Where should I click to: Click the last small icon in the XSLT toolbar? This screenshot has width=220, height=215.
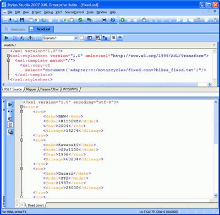pyautogui.click(x=120, y=37)
